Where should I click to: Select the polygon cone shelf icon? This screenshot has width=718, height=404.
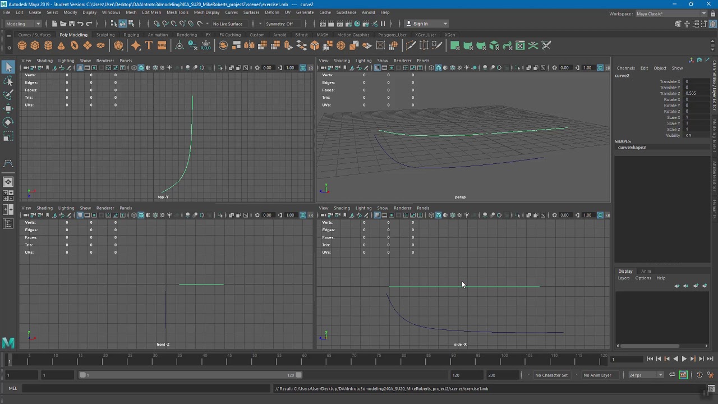click(61, 45)
